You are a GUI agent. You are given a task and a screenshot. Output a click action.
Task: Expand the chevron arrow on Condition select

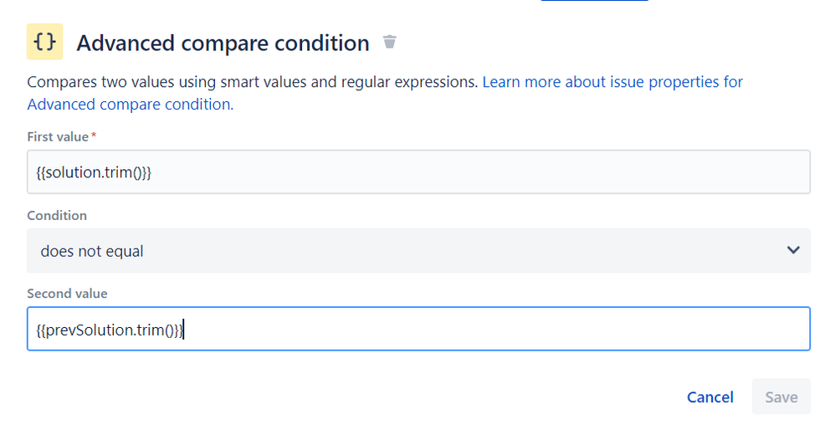tap(793, 250)
